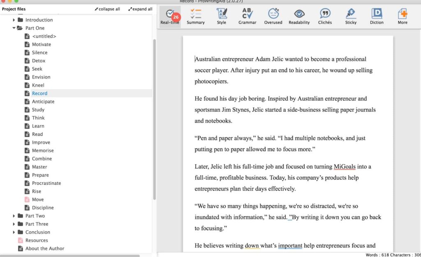Run the Grammar check
The height and width of the screenshot is (257, 421).
click(248, 17)
